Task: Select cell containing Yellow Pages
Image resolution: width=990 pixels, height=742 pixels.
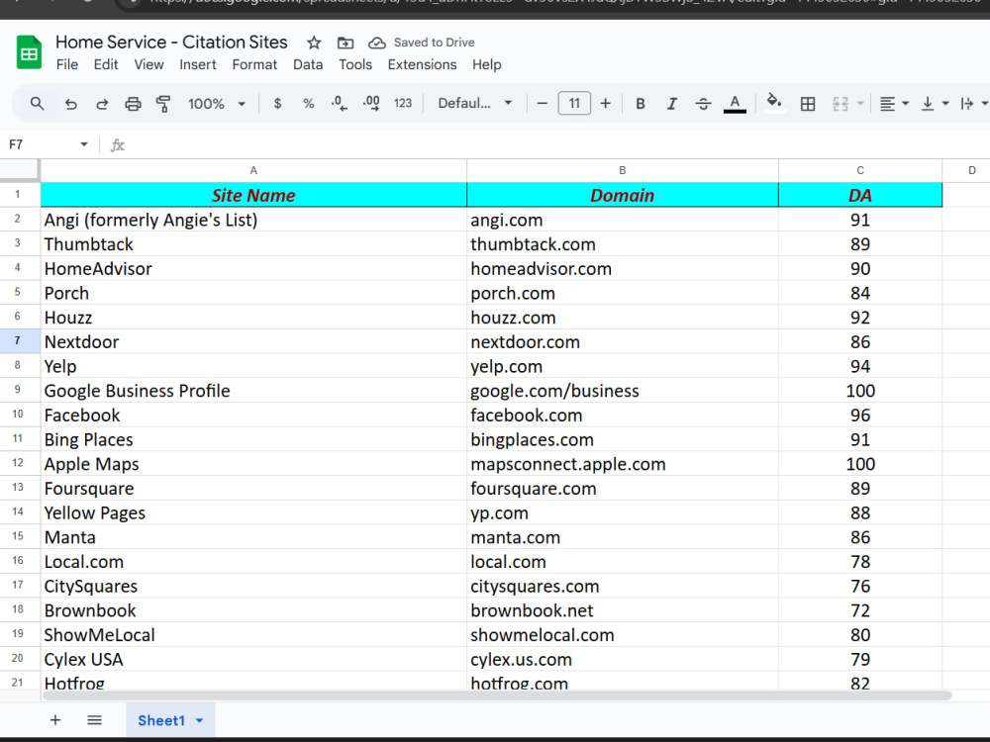Action: [253, 512]
